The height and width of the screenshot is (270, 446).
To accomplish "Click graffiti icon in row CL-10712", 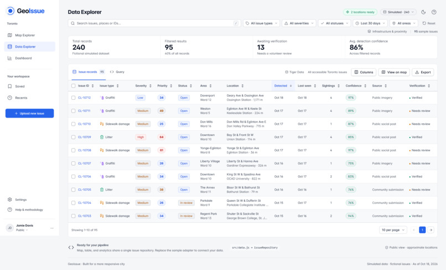I will pos(102,98).
